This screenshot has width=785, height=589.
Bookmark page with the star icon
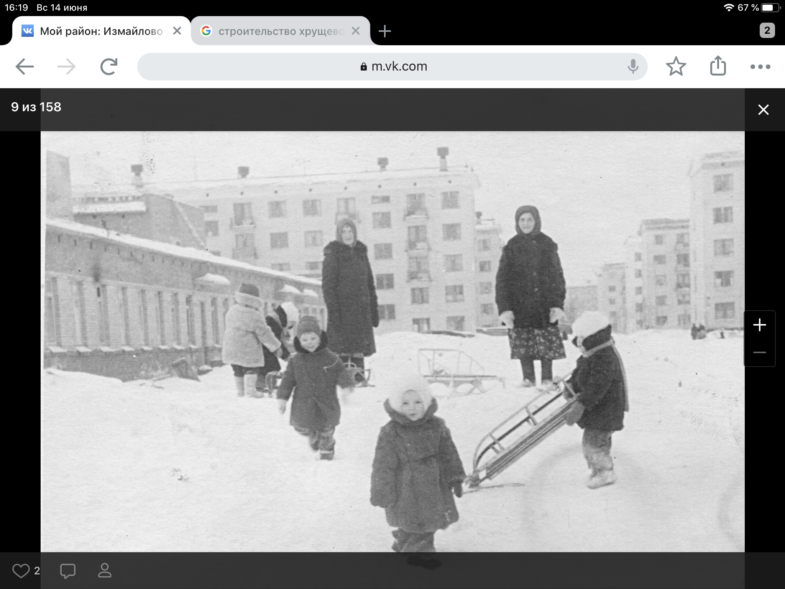(676, 67)
